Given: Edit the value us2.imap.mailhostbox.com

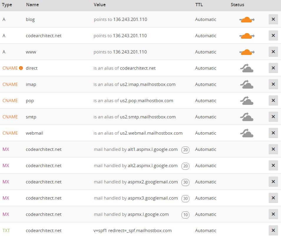Looking at the screenshot, I should click(x=148, y=84).
